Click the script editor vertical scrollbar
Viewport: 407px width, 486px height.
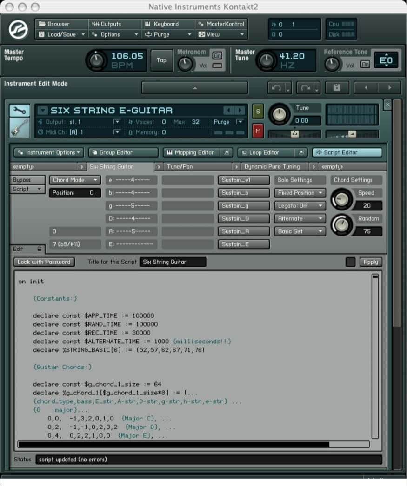click(x=375, y=356)
